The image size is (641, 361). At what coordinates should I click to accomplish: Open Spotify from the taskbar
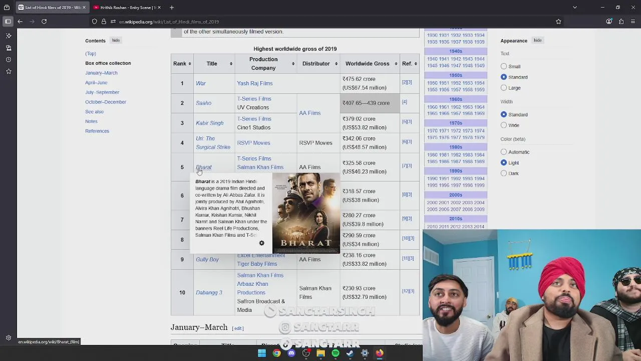click(336, 353)
